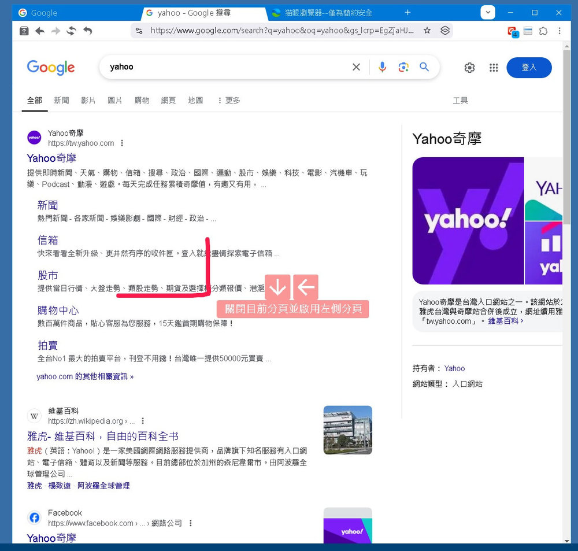Open the 新聞 sitelink
This screenshot has width=578, height=551.
click(47, 205)
